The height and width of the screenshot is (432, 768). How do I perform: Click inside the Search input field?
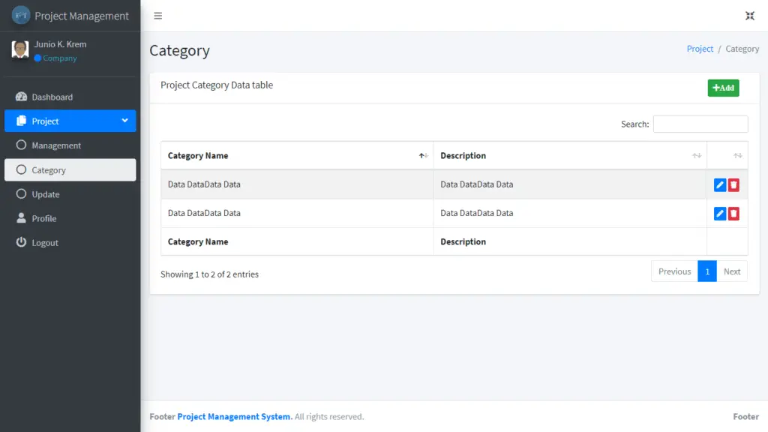700,123
